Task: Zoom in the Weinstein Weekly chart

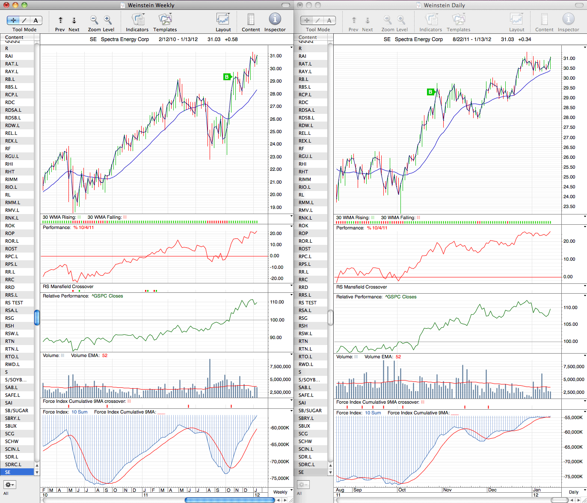Action: pyautogui.click(x=108, y=20)
